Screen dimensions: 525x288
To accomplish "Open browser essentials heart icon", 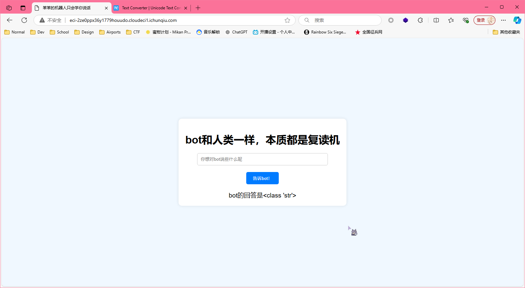I will pyautogui.click(x=466, y=20).
